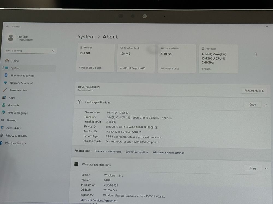Click the DESKTOP-M5JF80L Surface Book 2 header
The width and height of the screenshot is (273, 204).
coord(89,88)
